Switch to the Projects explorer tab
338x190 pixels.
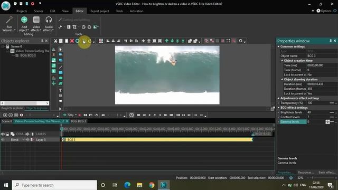(12, 108)
